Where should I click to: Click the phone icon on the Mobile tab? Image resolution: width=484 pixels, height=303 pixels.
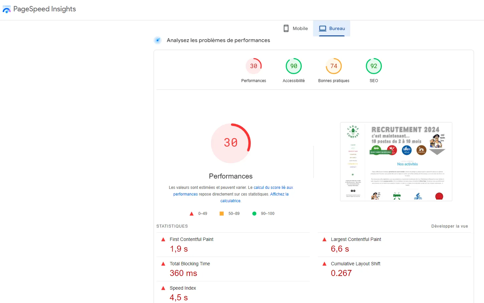286,28
